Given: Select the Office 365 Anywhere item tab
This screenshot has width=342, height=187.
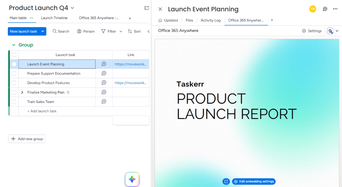Looking at the screenshot, I should (246, 20).
